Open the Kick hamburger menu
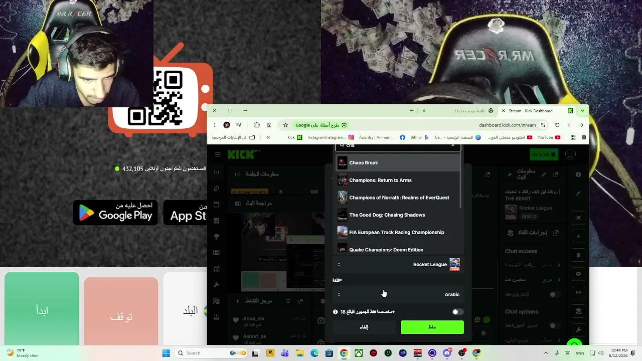 [217, 154]
